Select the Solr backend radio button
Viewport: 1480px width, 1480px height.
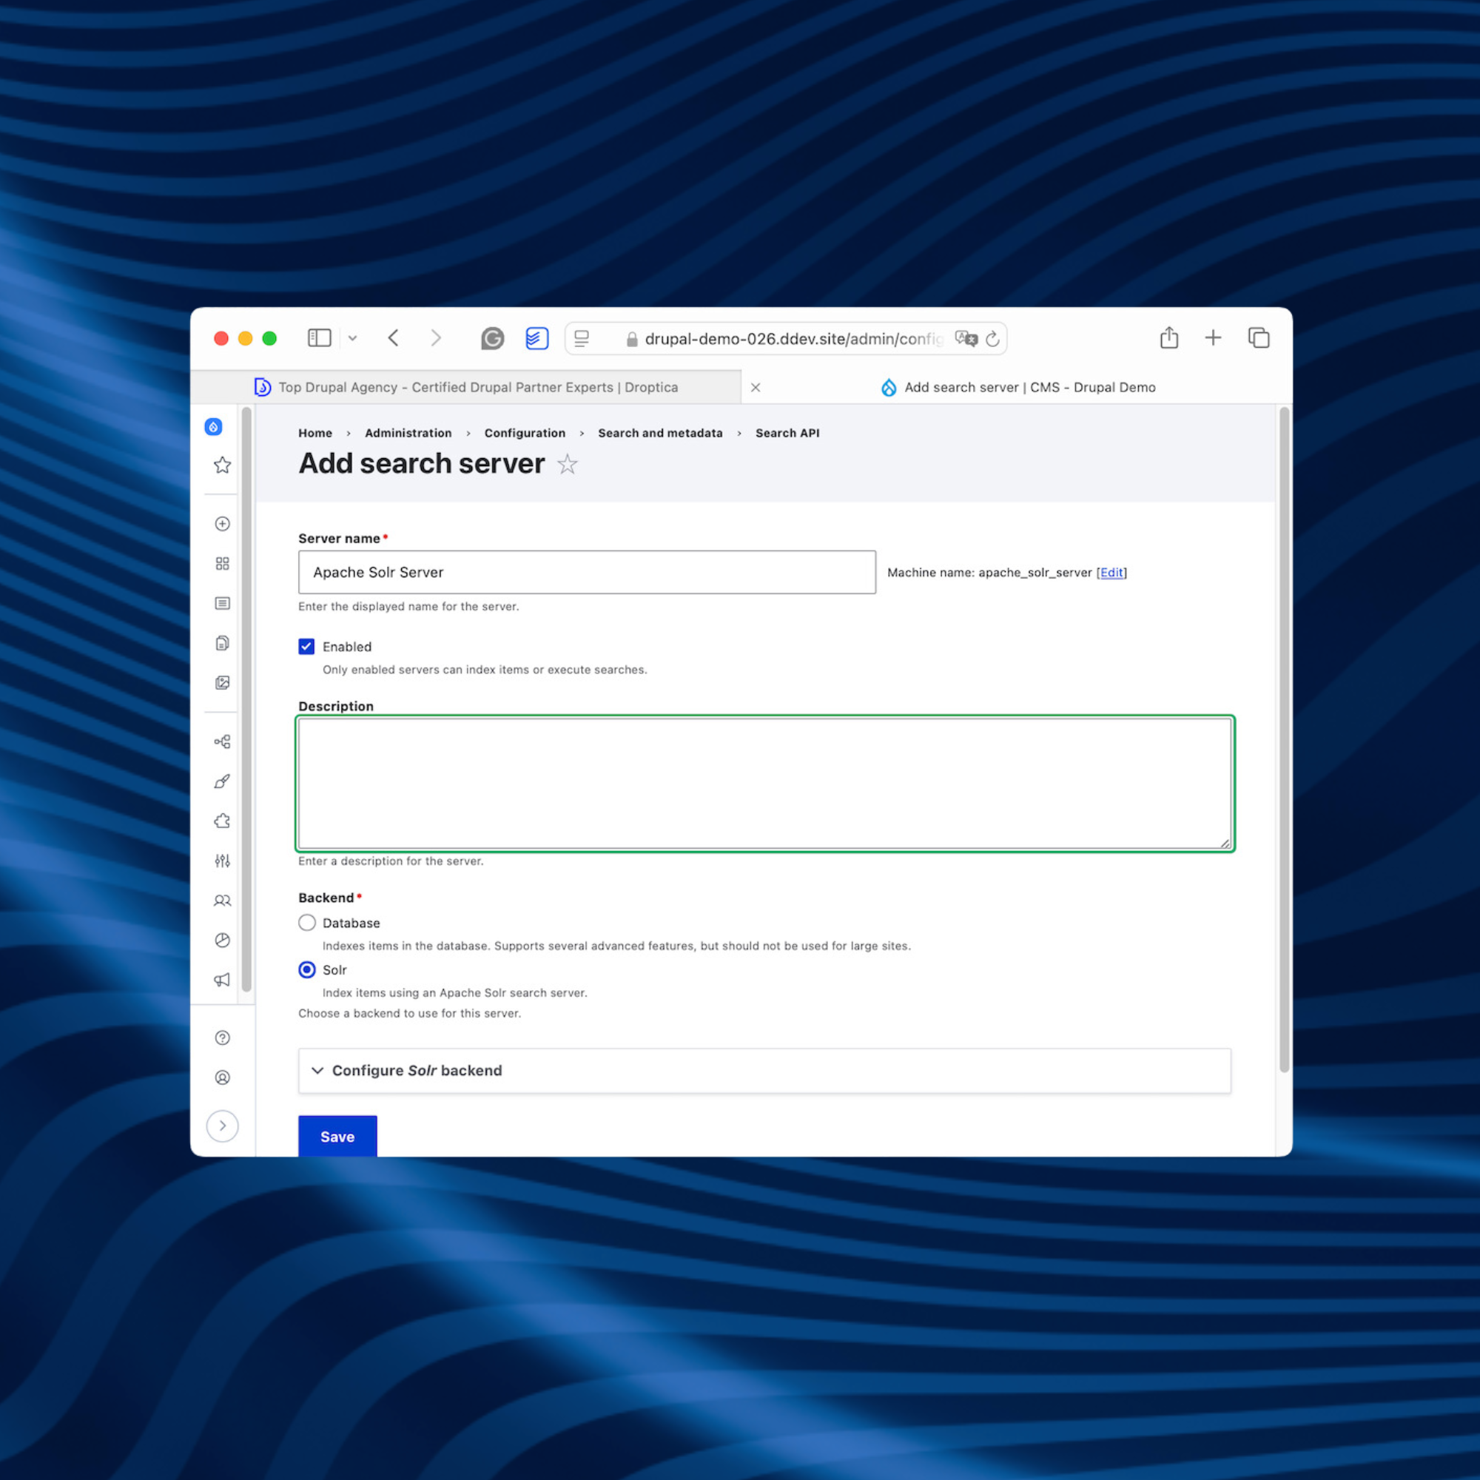tap(306, 969)
